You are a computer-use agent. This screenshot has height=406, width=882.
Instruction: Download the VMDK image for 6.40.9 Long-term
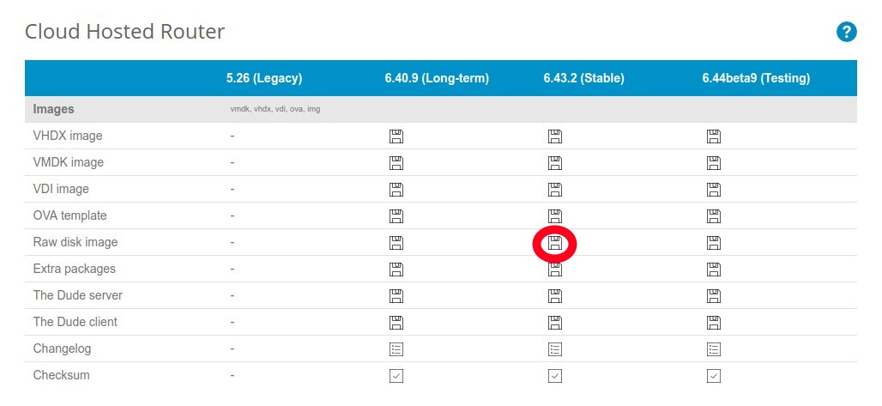[x=396, y=163]
